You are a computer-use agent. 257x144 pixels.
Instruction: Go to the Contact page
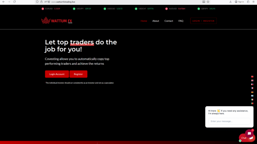click(169, 21)
